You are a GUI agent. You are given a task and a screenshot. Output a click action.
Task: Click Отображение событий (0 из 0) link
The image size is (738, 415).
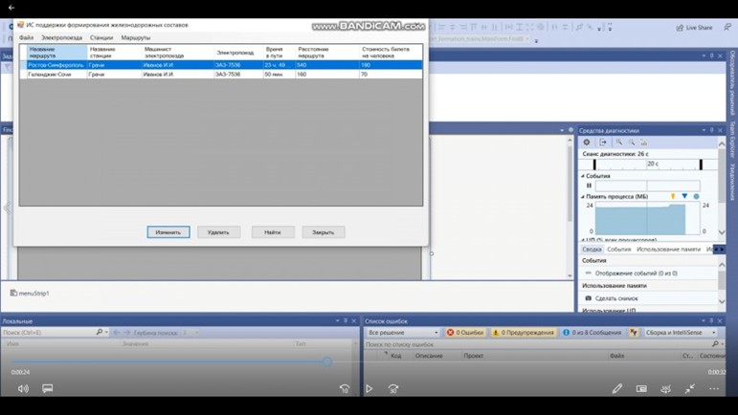[636, 273]
